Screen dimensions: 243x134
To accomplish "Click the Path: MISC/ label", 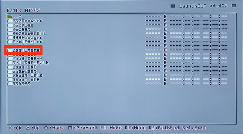I will pos(23,11).
